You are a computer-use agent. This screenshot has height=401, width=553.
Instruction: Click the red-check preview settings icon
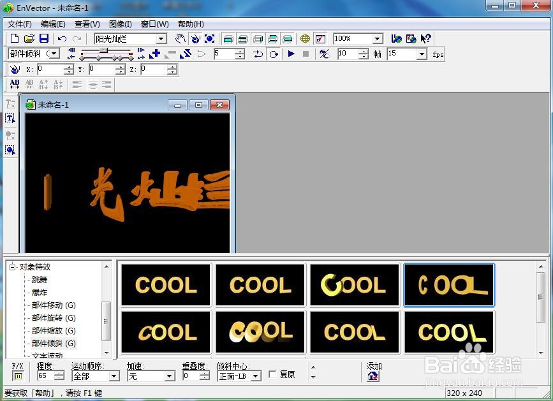point(320,39)
